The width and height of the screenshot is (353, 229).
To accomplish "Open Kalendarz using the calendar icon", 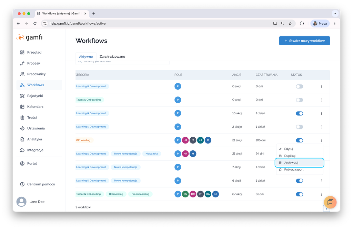I will coord(22,107).
